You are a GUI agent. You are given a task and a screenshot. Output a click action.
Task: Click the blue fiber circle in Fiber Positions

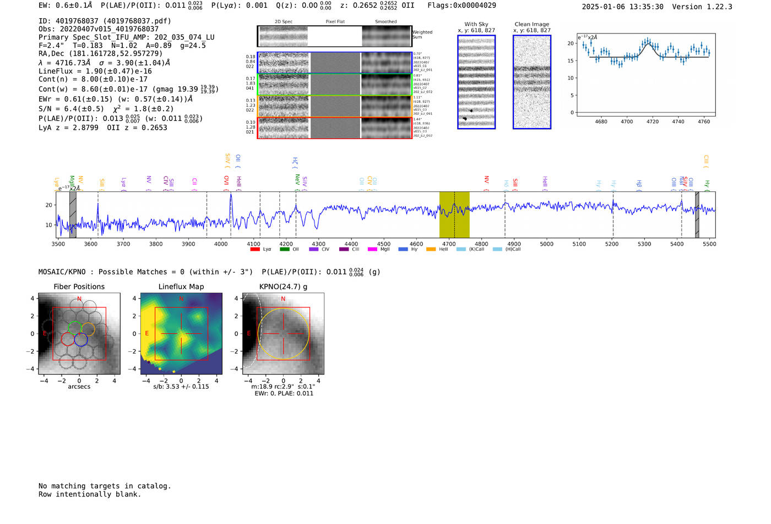(81, 339)
